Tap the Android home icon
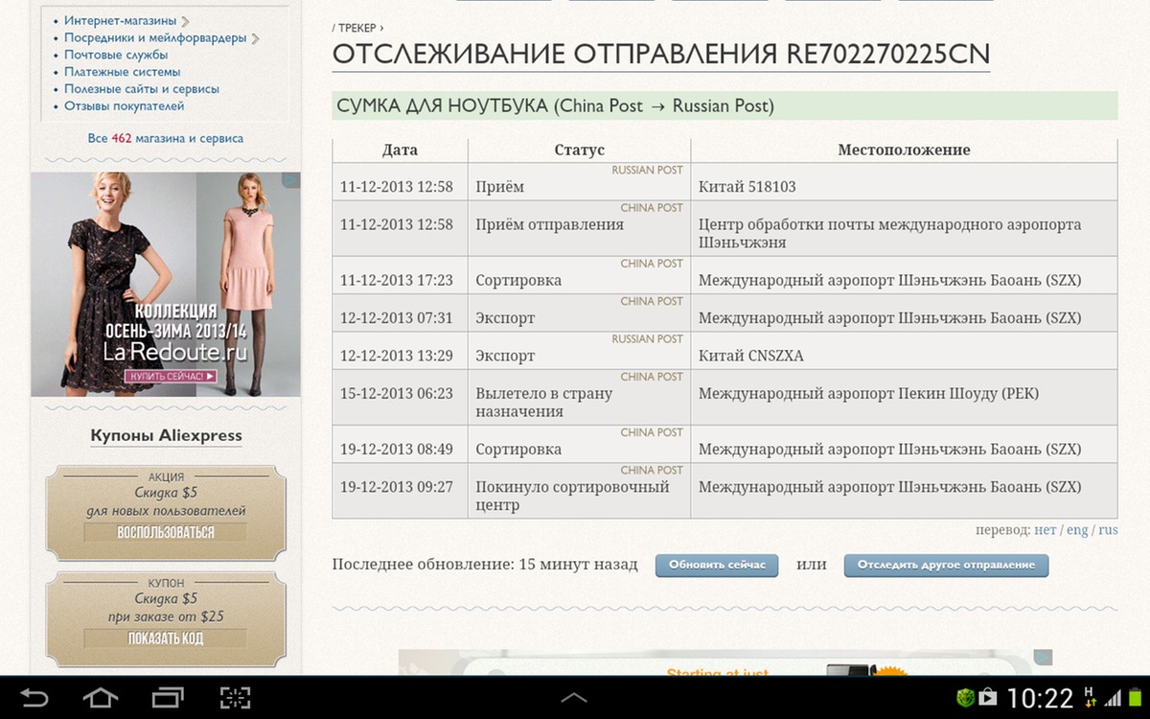 101,697
